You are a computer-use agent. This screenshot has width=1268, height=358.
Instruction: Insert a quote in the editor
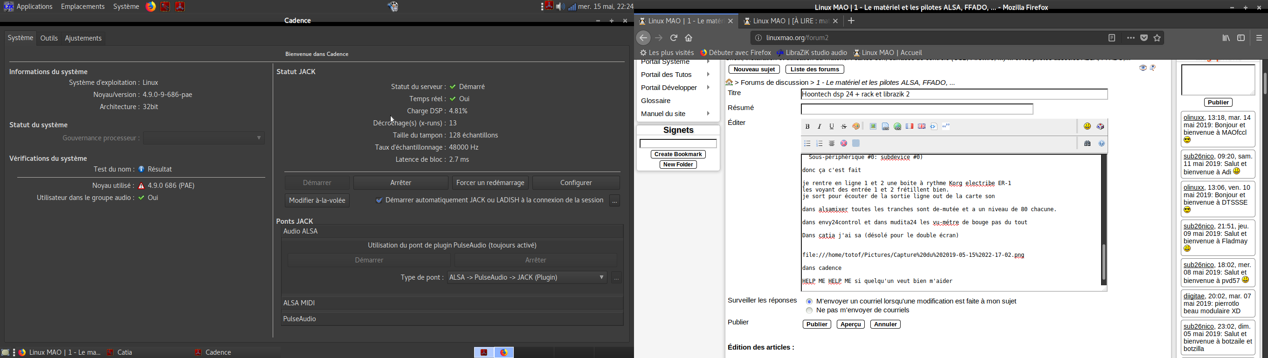(946, 126)
